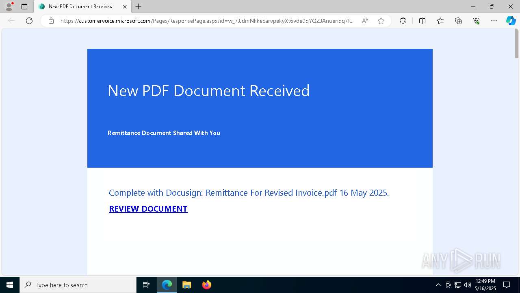Go back with the back arrow
Image resolution: width=520 pixels, height=293 pixels.
[11, 21]
